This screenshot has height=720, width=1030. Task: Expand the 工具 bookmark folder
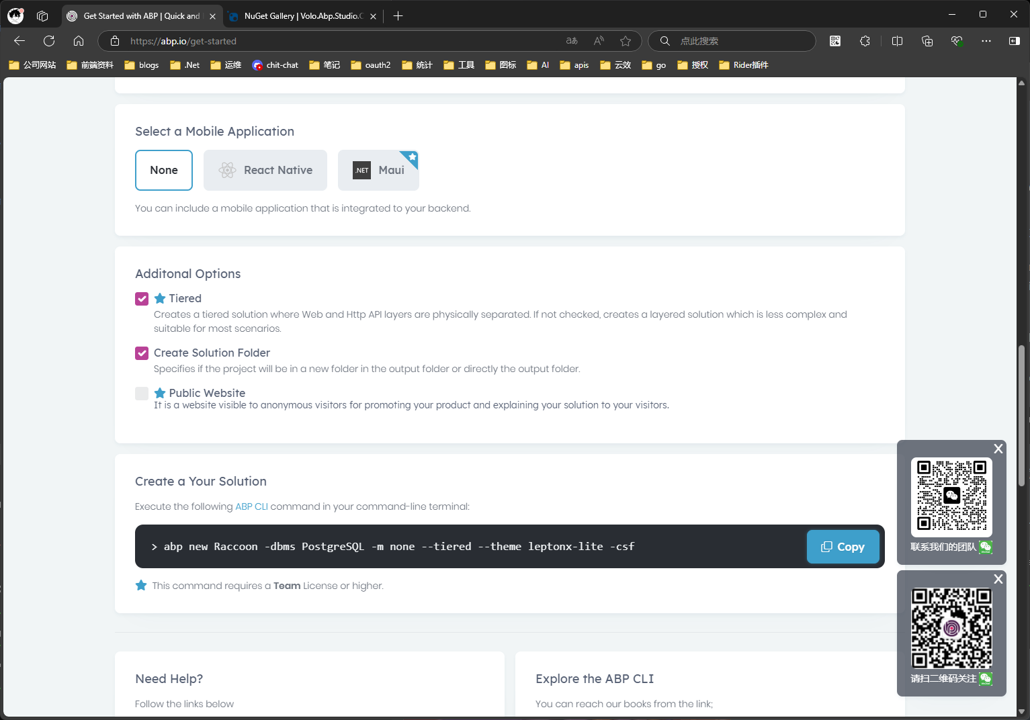[460, 65]
